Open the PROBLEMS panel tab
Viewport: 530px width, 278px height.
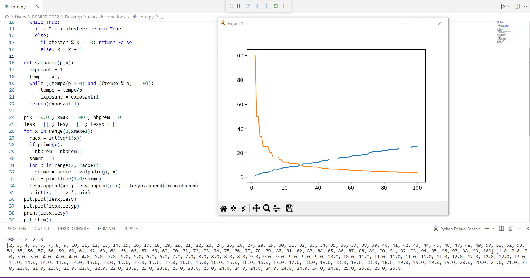point(16,229)
